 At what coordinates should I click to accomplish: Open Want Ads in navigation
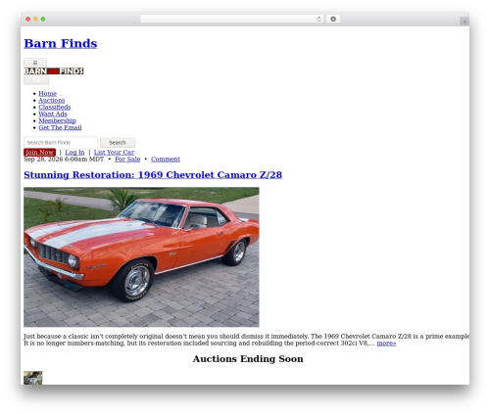pyautogui.click(x=53, y=114)
